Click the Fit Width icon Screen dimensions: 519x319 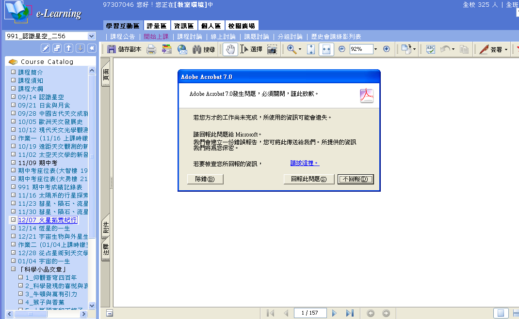point(326,49)
